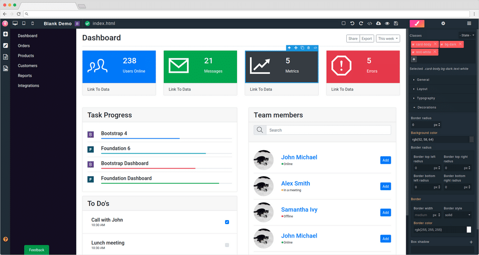479x255 pixels.
Task: Remove the text-white class tag
Action: click(435, 52)
